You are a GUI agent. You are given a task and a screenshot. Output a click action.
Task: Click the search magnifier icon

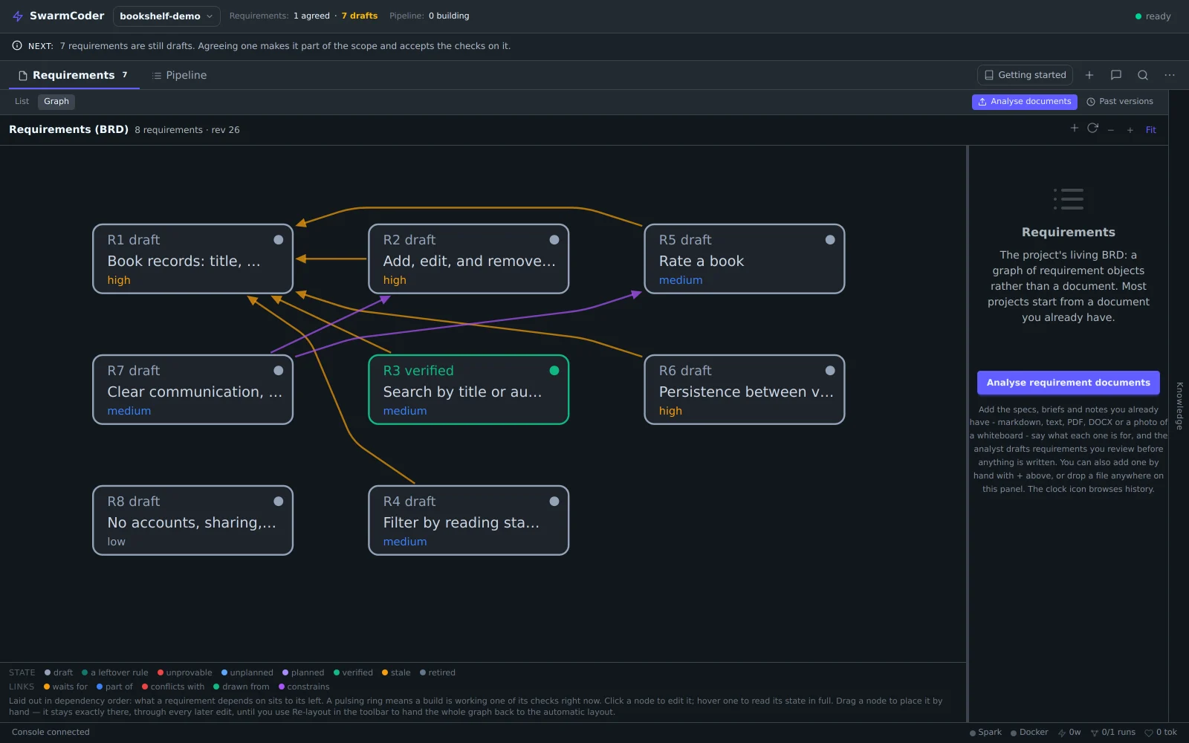coord(1143,75)
